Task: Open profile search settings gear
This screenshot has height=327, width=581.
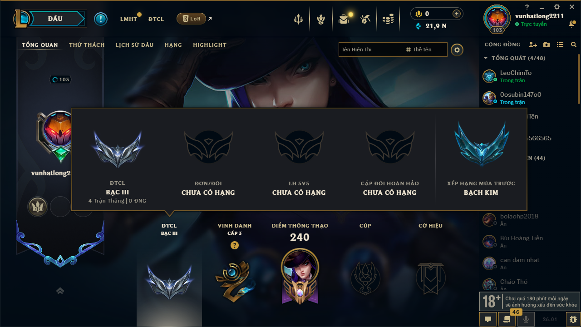Action: pyautogui.click(x=457, y=50)
